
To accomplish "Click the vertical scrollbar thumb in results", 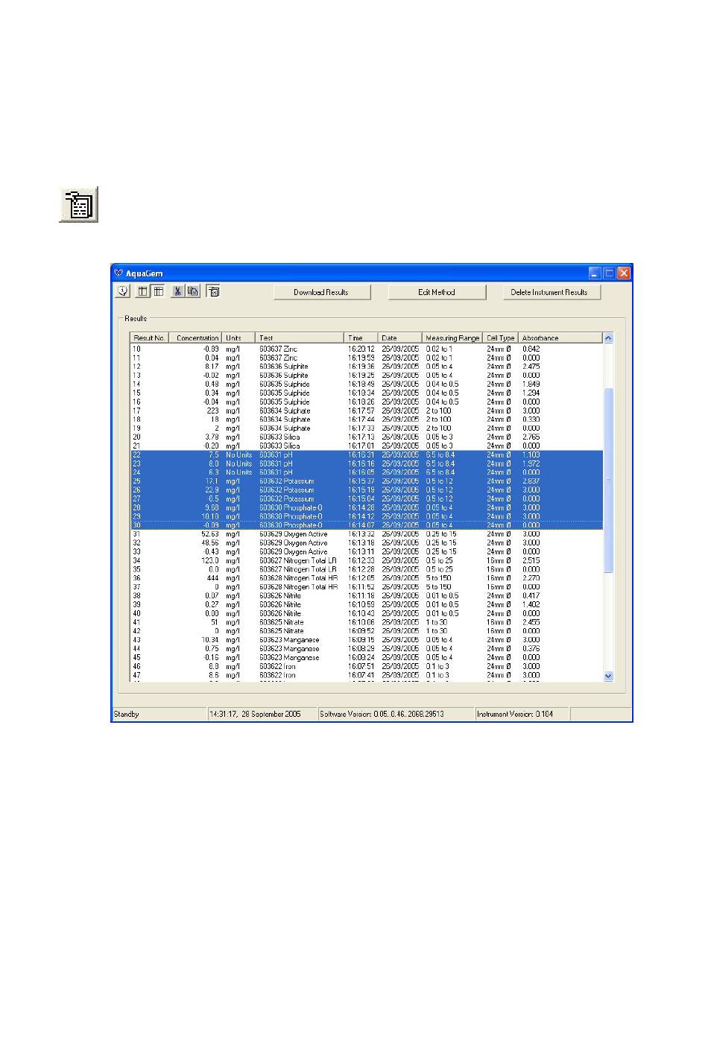I will (x=608, y=480).
